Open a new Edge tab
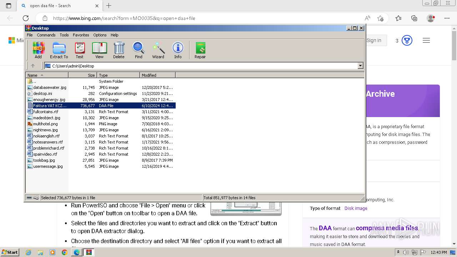457x257 pixels. 109,6
